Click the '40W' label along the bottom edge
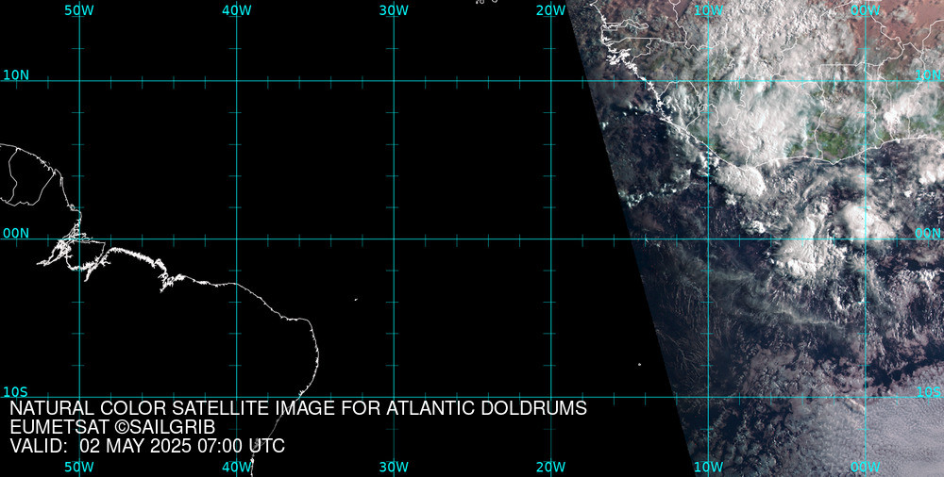 point(237,467)
